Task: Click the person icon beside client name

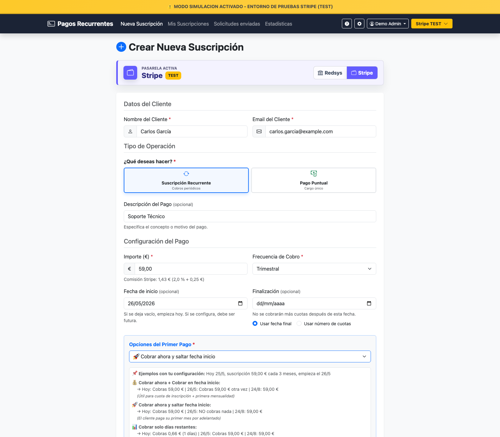Action: point(130,131)
